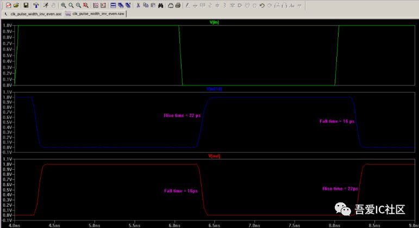Click 'Rise time = 22 ps' annotation in middle pane

coord(182,115)
